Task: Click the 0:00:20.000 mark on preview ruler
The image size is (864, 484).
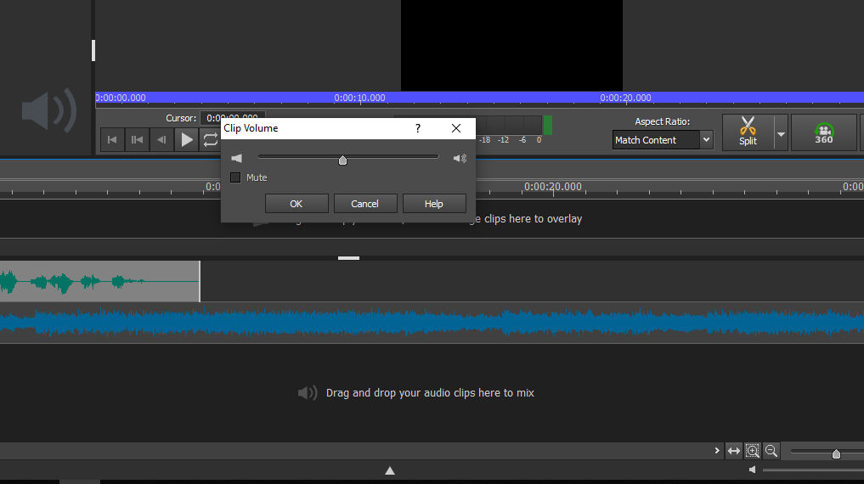Action: (625, 98)
